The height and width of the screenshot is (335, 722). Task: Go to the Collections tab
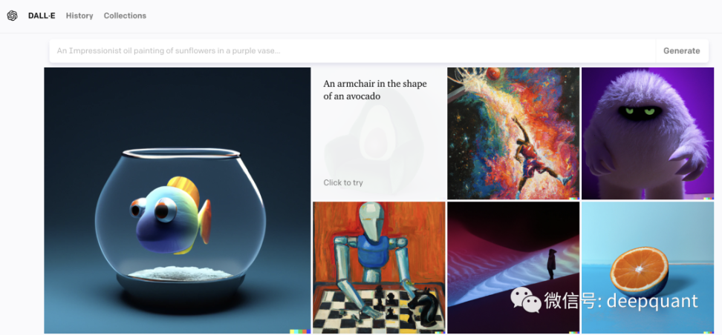[125, 16]
